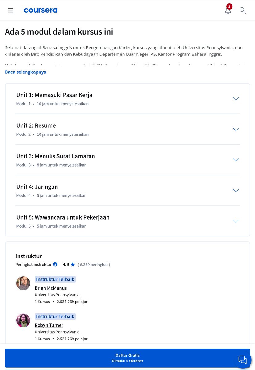
Task: Open Brian McManus instructor profile link
Action: pyautogui.click(x=51, y=288)
